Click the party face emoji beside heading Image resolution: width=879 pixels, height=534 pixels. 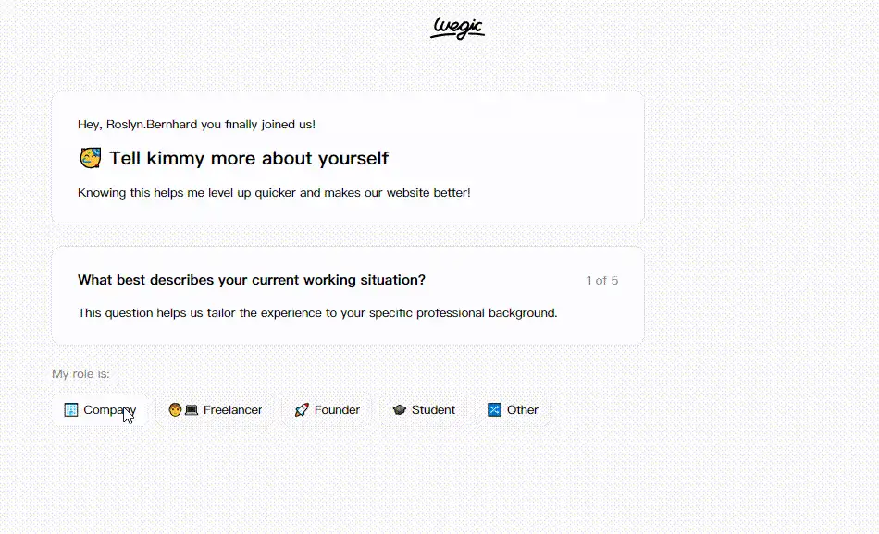pyautogui.click(x=91, y=158)
